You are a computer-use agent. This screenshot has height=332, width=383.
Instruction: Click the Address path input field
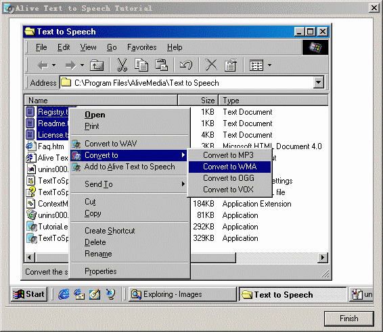[x=187, y=83]
